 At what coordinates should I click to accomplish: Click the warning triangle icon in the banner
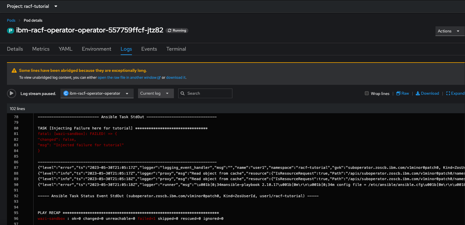[14, 70]
